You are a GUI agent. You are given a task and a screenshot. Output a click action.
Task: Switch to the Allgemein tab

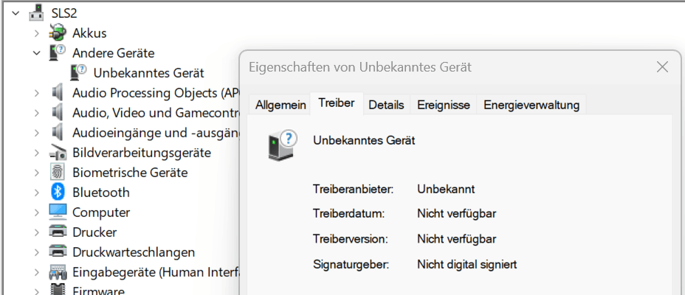click(280, 105)
